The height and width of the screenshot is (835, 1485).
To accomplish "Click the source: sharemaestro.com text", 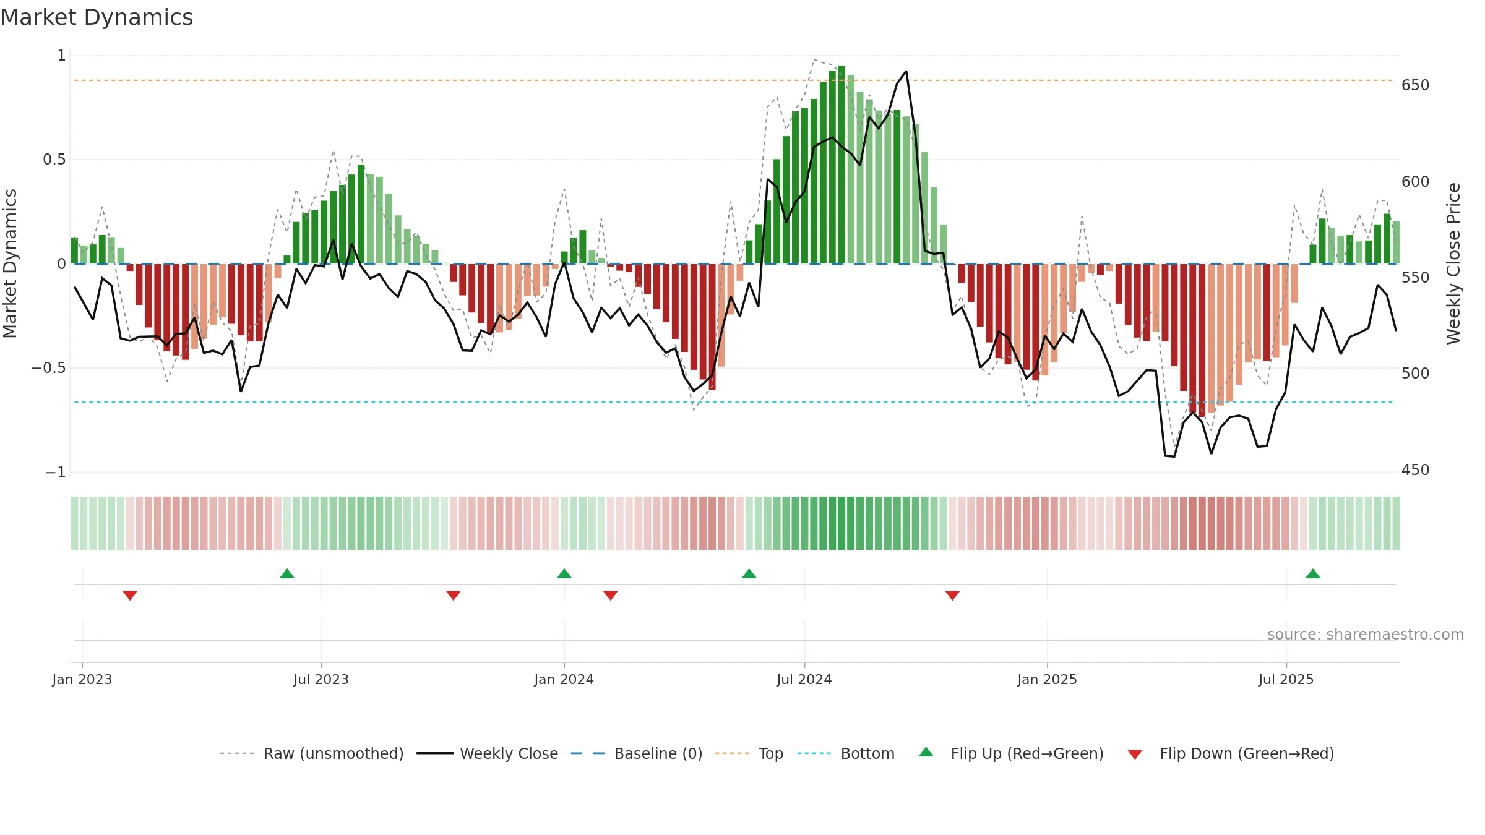I will [1366, 635].
